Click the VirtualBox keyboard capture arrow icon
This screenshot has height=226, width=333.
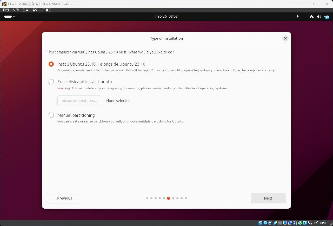305,223
